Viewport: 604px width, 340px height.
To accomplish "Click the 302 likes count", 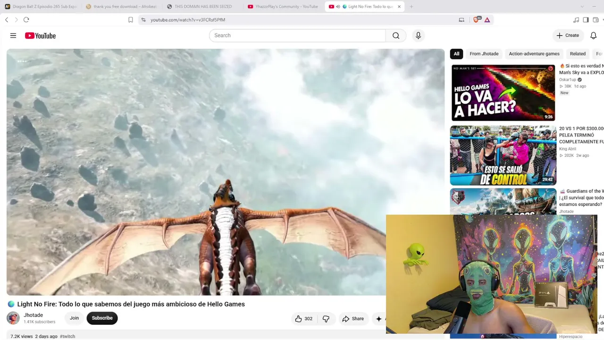I will coord(308,319).
